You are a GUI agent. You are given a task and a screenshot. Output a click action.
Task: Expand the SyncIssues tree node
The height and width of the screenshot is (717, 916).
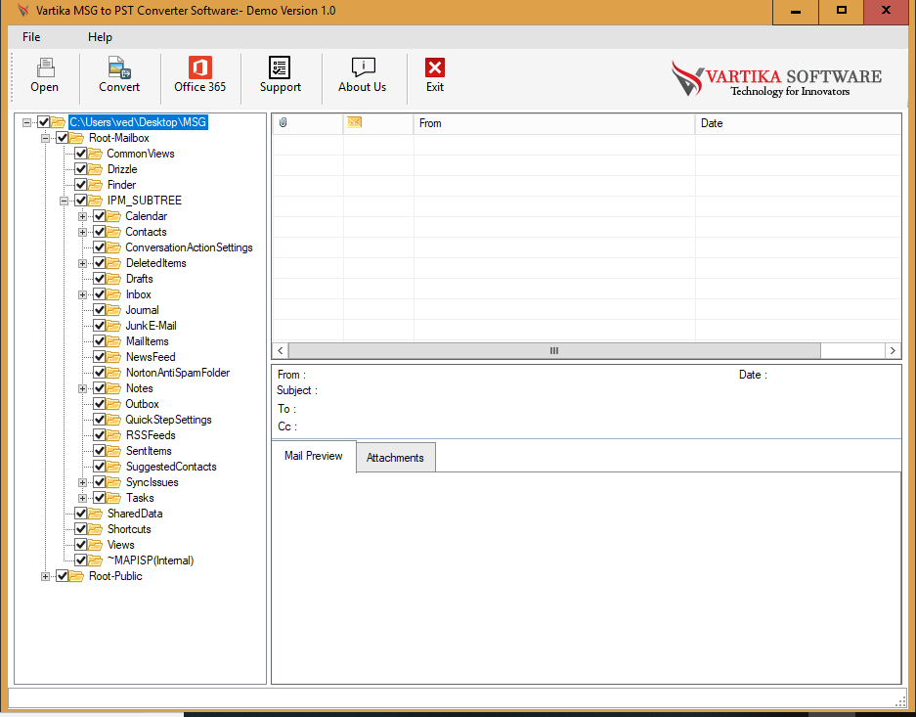tap(83, 482)
